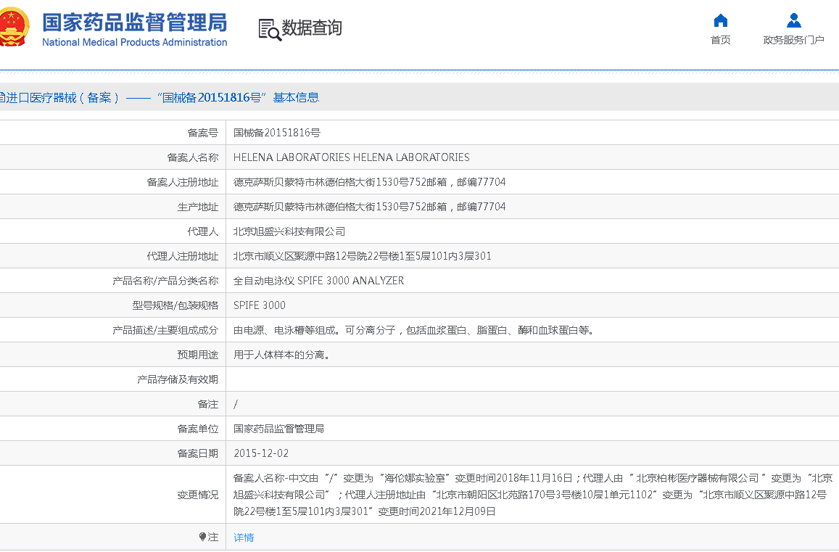Click the 代理人 value 北京旭盛兴科技有限公司
The image size is (839, 552).
[x=289, y=231]
